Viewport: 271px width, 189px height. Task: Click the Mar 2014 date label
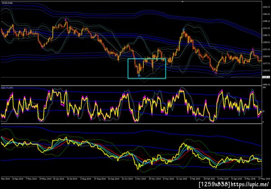5,179
